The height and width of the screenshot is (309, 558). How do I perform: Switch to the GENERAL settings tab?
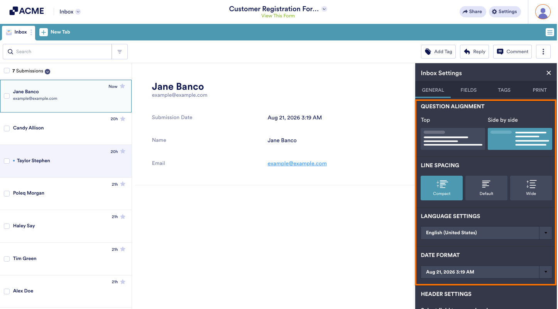coord(433,90)
